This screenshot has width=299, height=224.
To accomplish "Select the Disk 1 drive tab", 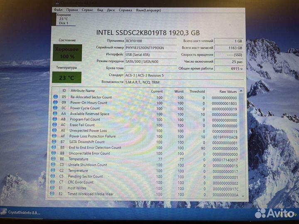I will point(64,19).
